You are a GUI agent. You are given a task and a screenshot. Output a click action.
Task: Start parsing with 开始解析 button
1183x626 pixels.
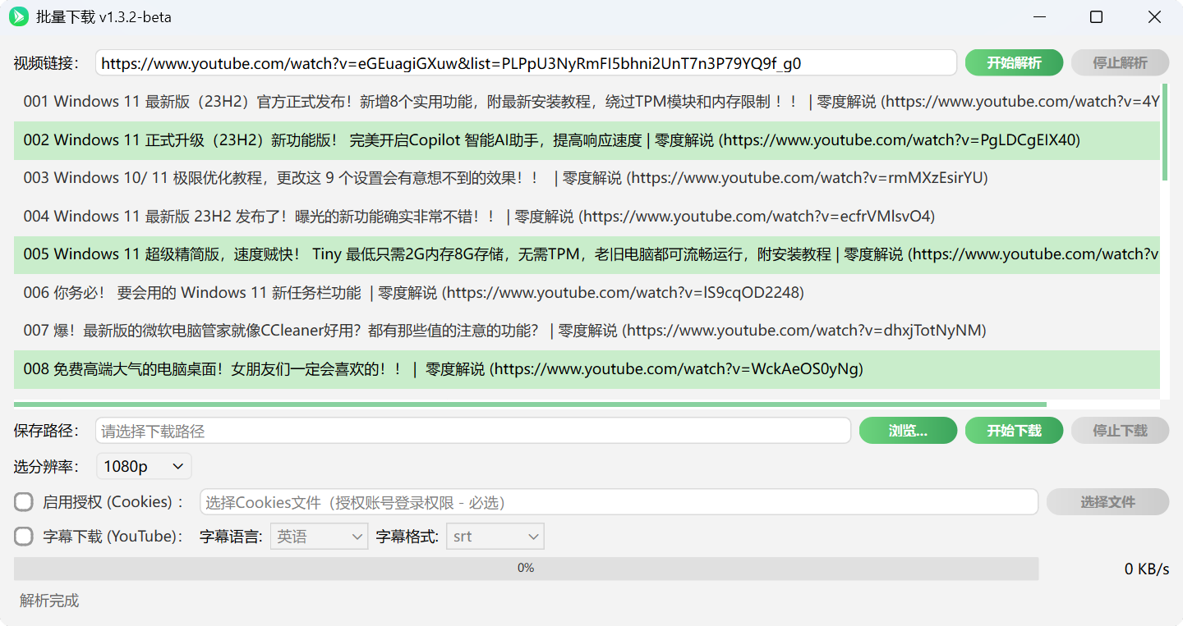point(1014,63)
